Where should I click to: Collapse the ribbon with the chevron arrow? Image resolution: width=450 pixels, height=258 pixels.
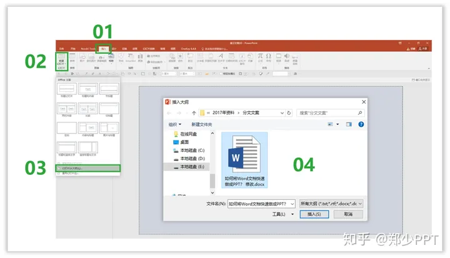429,68
